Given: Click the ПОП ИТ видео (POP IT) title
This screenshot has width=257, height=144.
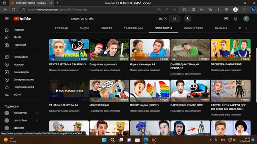Looking at the screenshot, I should [x=144, y=105].
